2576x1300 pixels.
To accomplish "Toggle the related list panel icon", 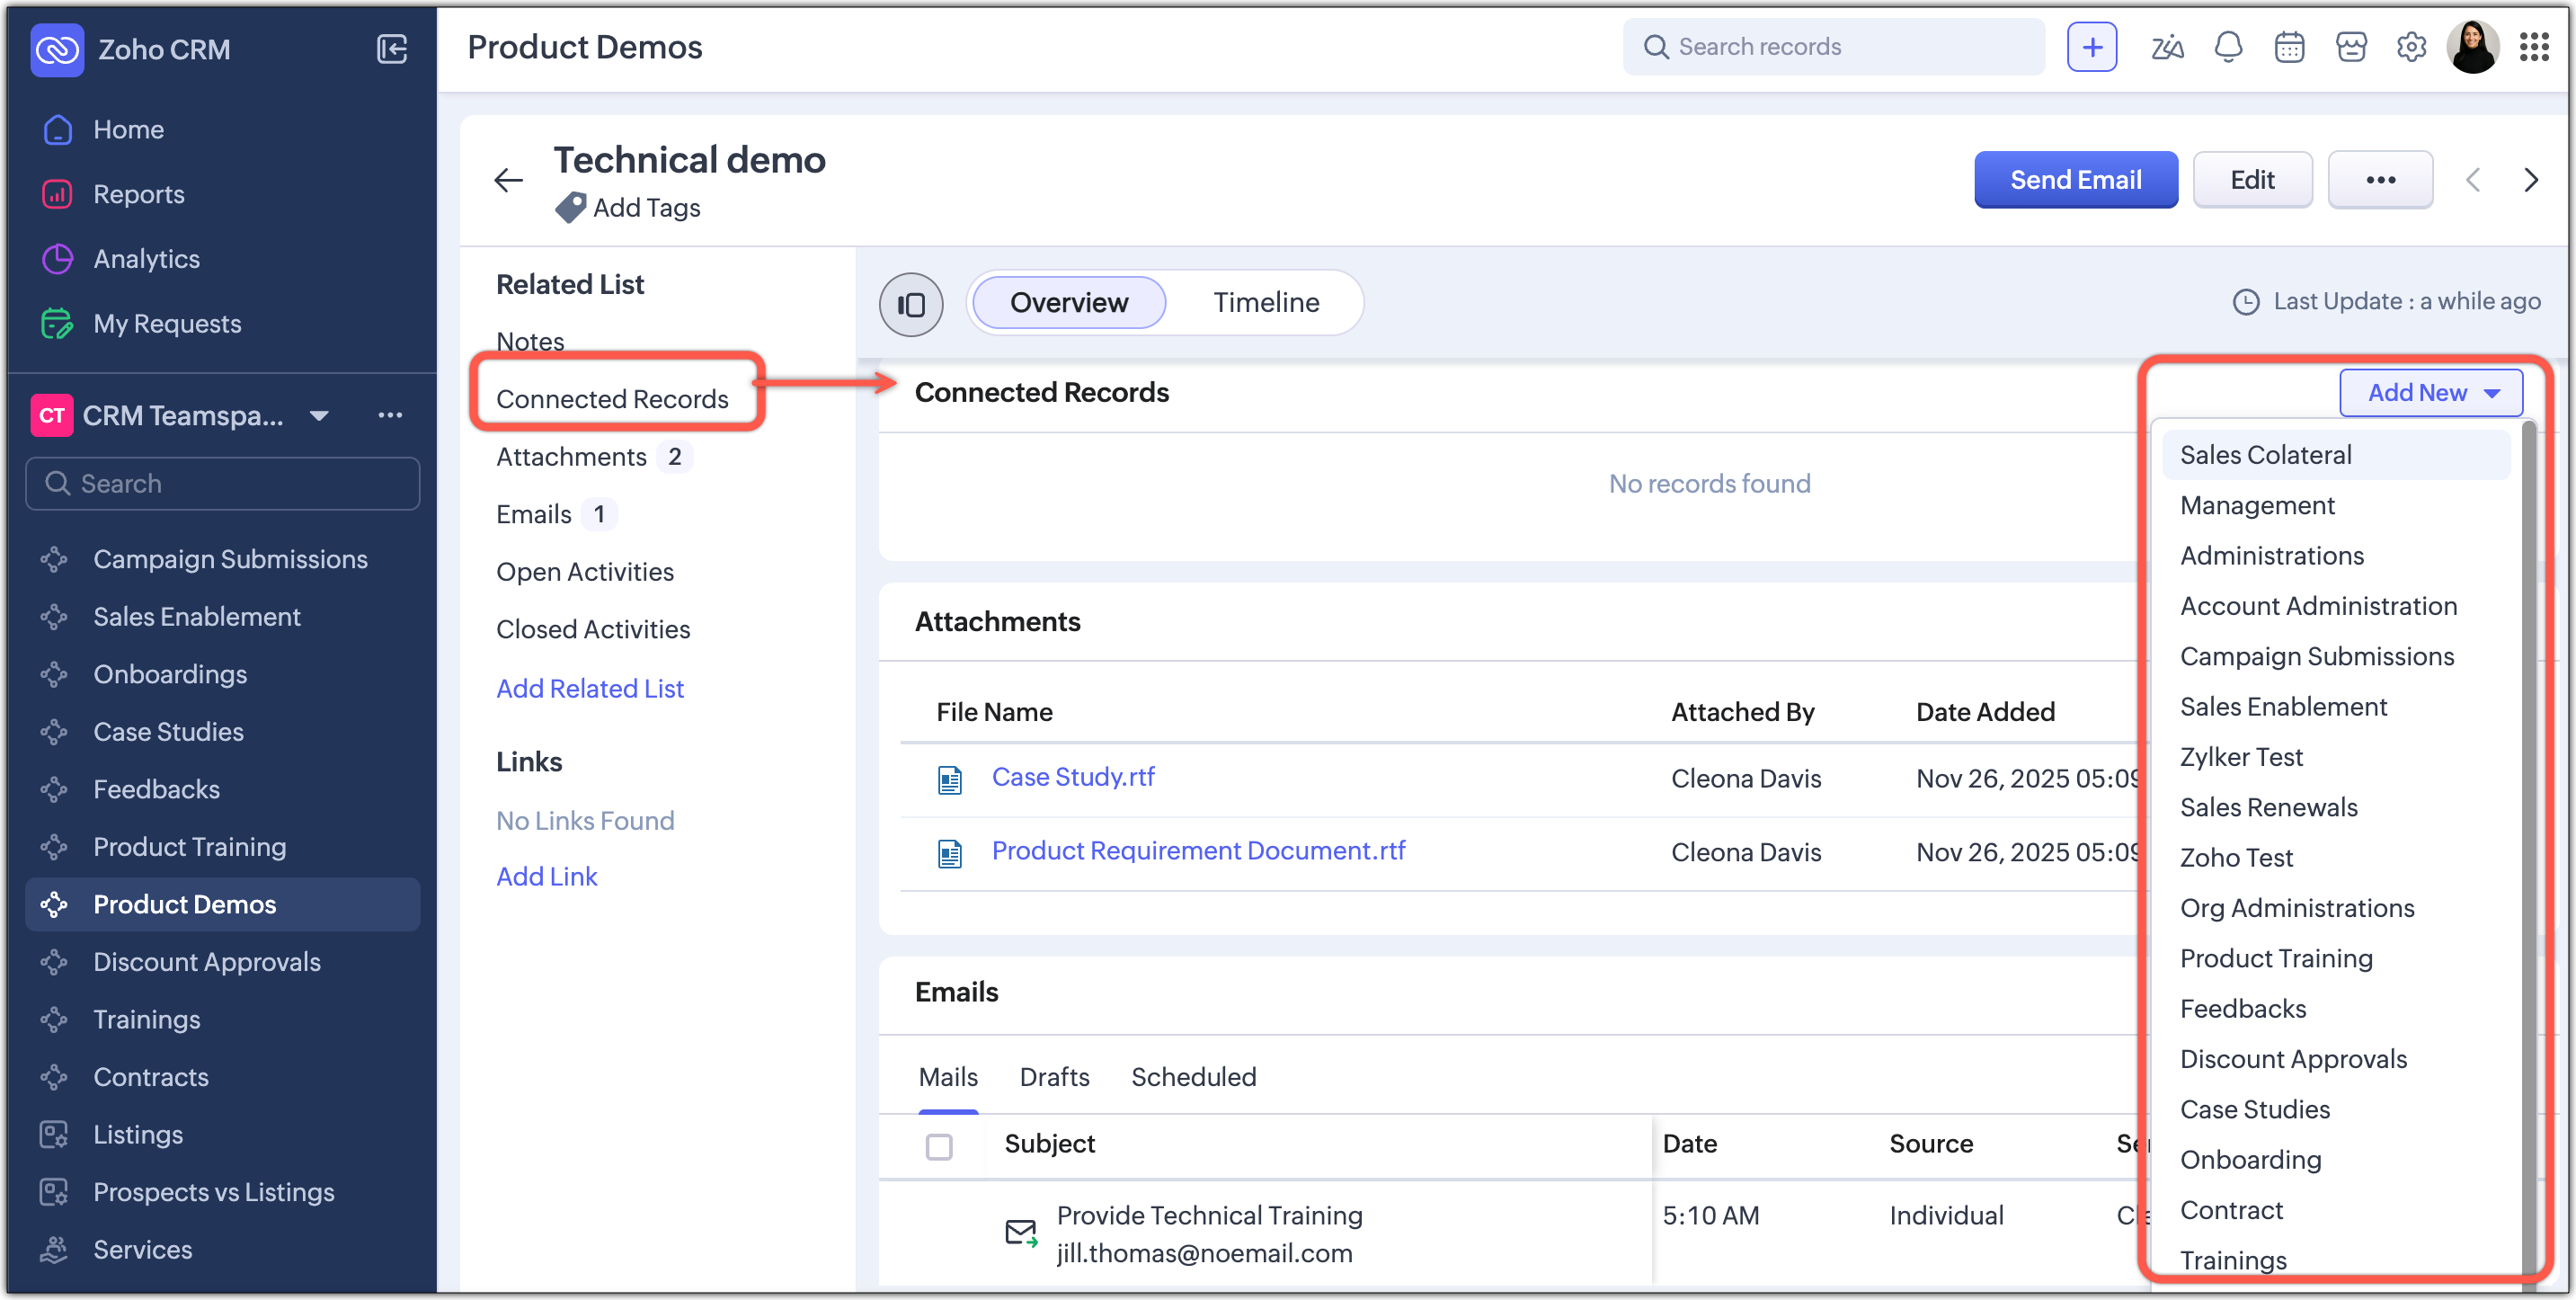I will [x=911, y=304].
